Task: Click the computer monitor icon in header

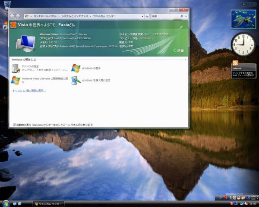Action: click(25, 43)
